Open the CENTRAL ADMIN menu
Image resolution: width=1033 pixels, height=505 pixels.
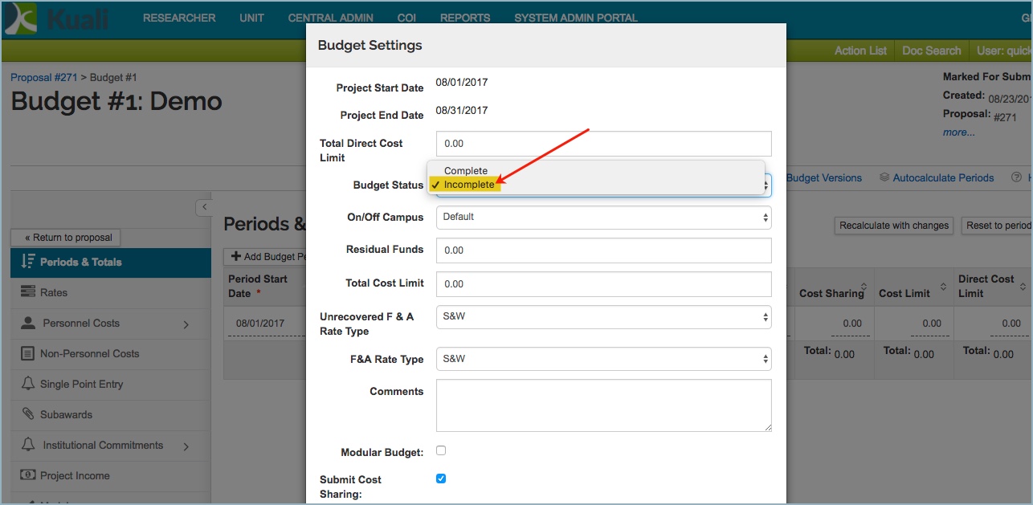coord(330,18)
